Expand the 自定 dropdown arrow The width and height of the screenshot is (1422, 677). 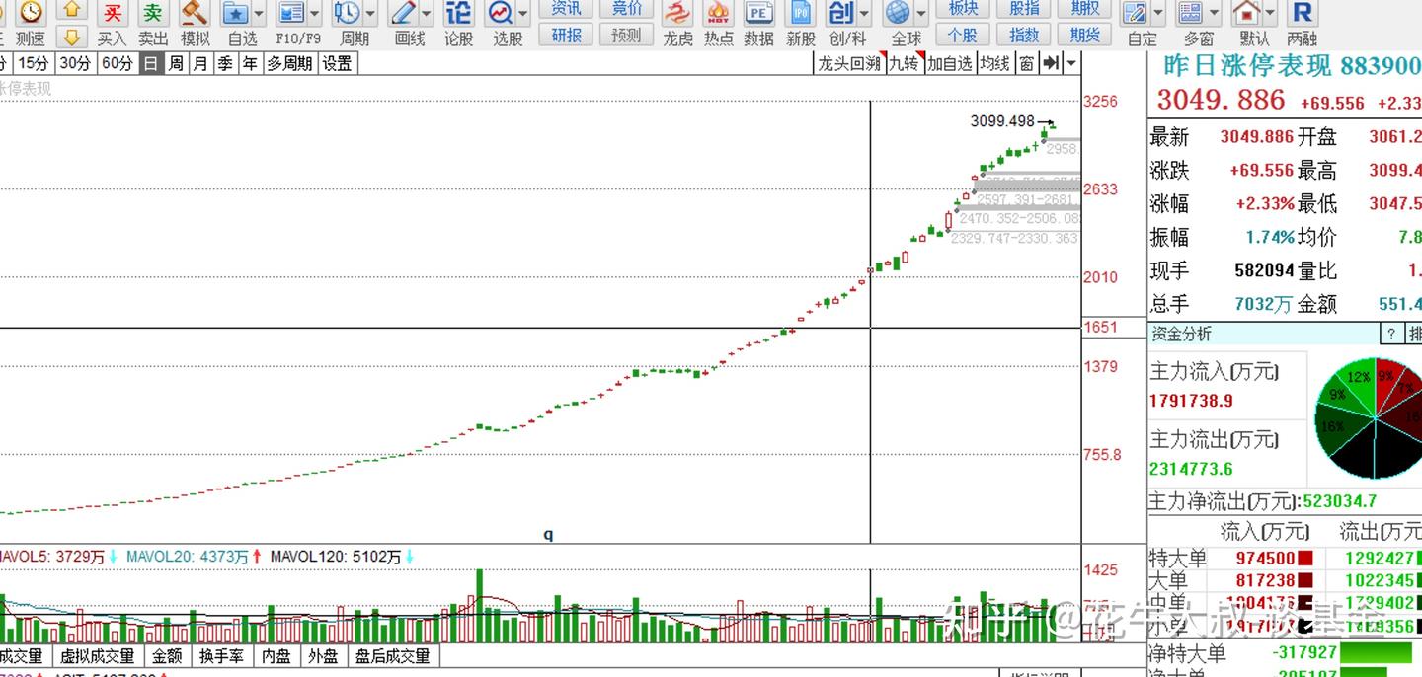1158,14
